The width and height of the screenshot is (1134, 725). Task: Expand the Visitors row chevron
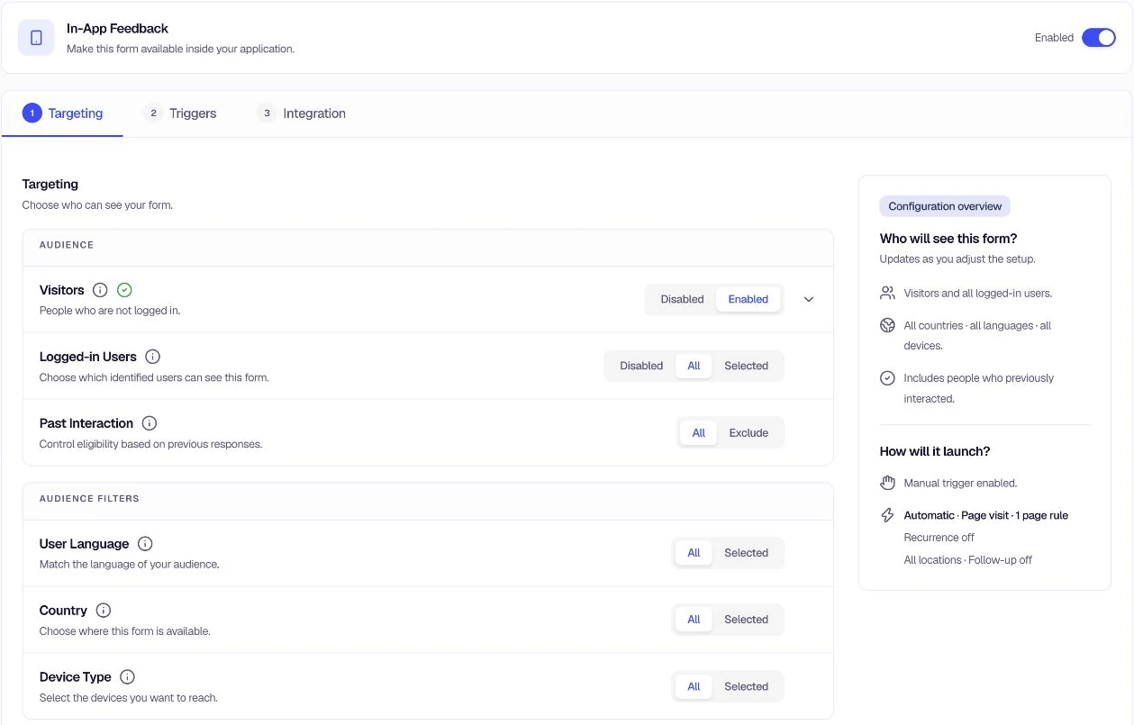point(809,299)
